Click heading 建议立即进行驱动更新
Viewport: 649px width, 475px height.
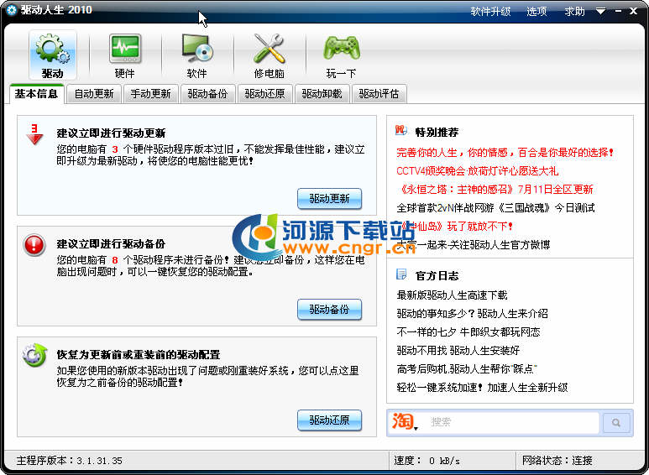pyautogui.click(x=111, y=133)
